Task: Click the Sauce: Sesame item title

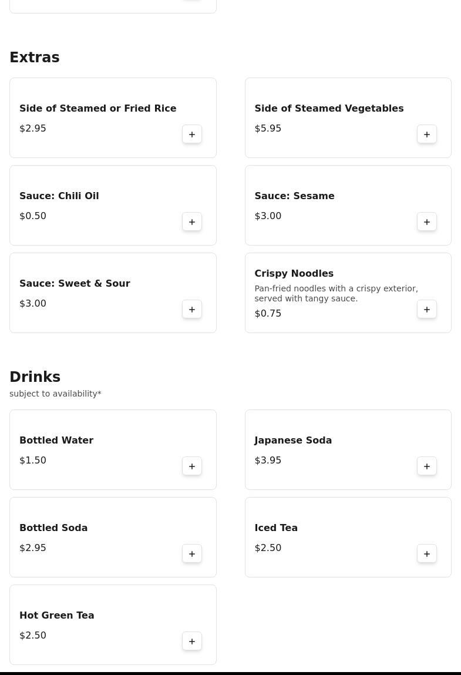Action: coord(294,196)
